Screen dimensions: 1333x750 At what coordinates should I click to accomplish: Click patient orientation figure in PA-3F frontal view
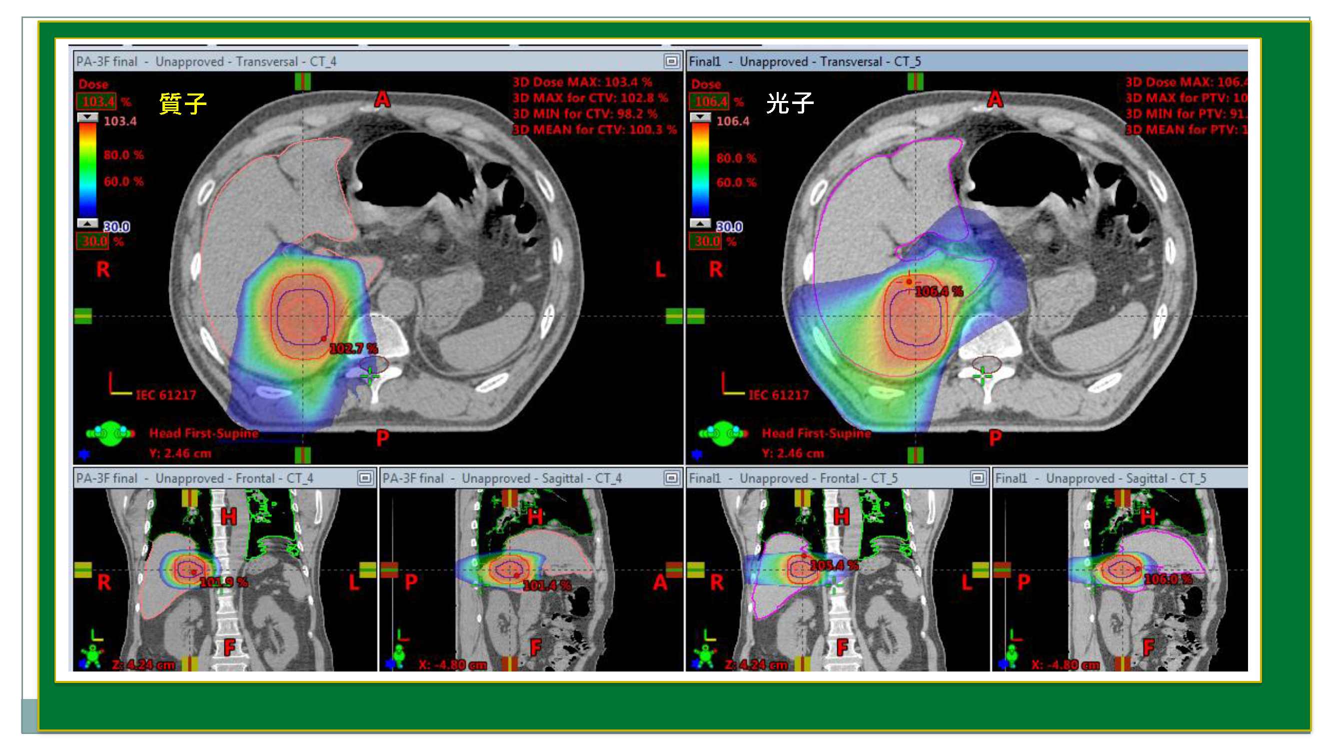[x=92, y=655]
